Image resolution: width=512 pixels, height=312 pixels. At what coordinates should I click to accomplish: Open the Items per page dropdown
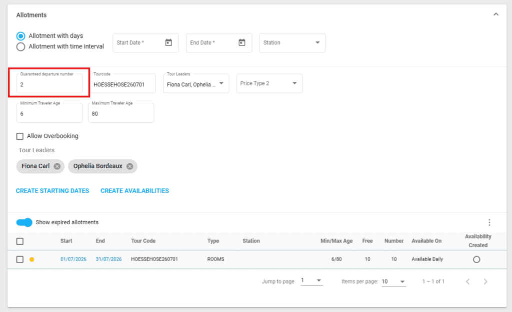[393, 282]
